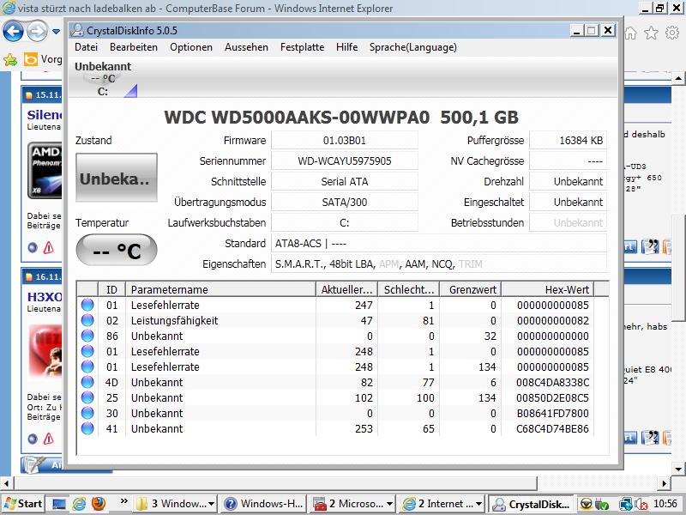Click Internet Explorer forward arrow button
The width and height of the screenshot is (686, 515).
tap(37, 31)
